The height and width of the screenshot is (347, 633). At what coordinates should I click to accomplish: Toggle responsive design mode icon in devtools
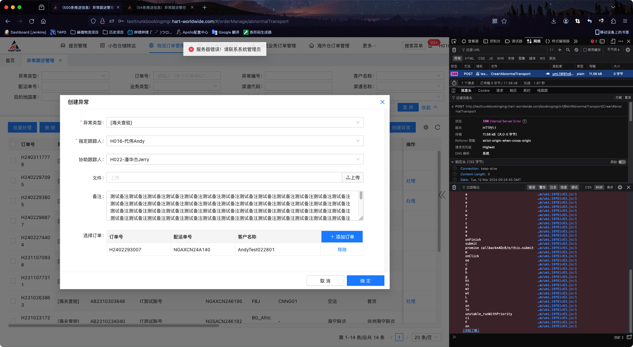tap(613, 41)
